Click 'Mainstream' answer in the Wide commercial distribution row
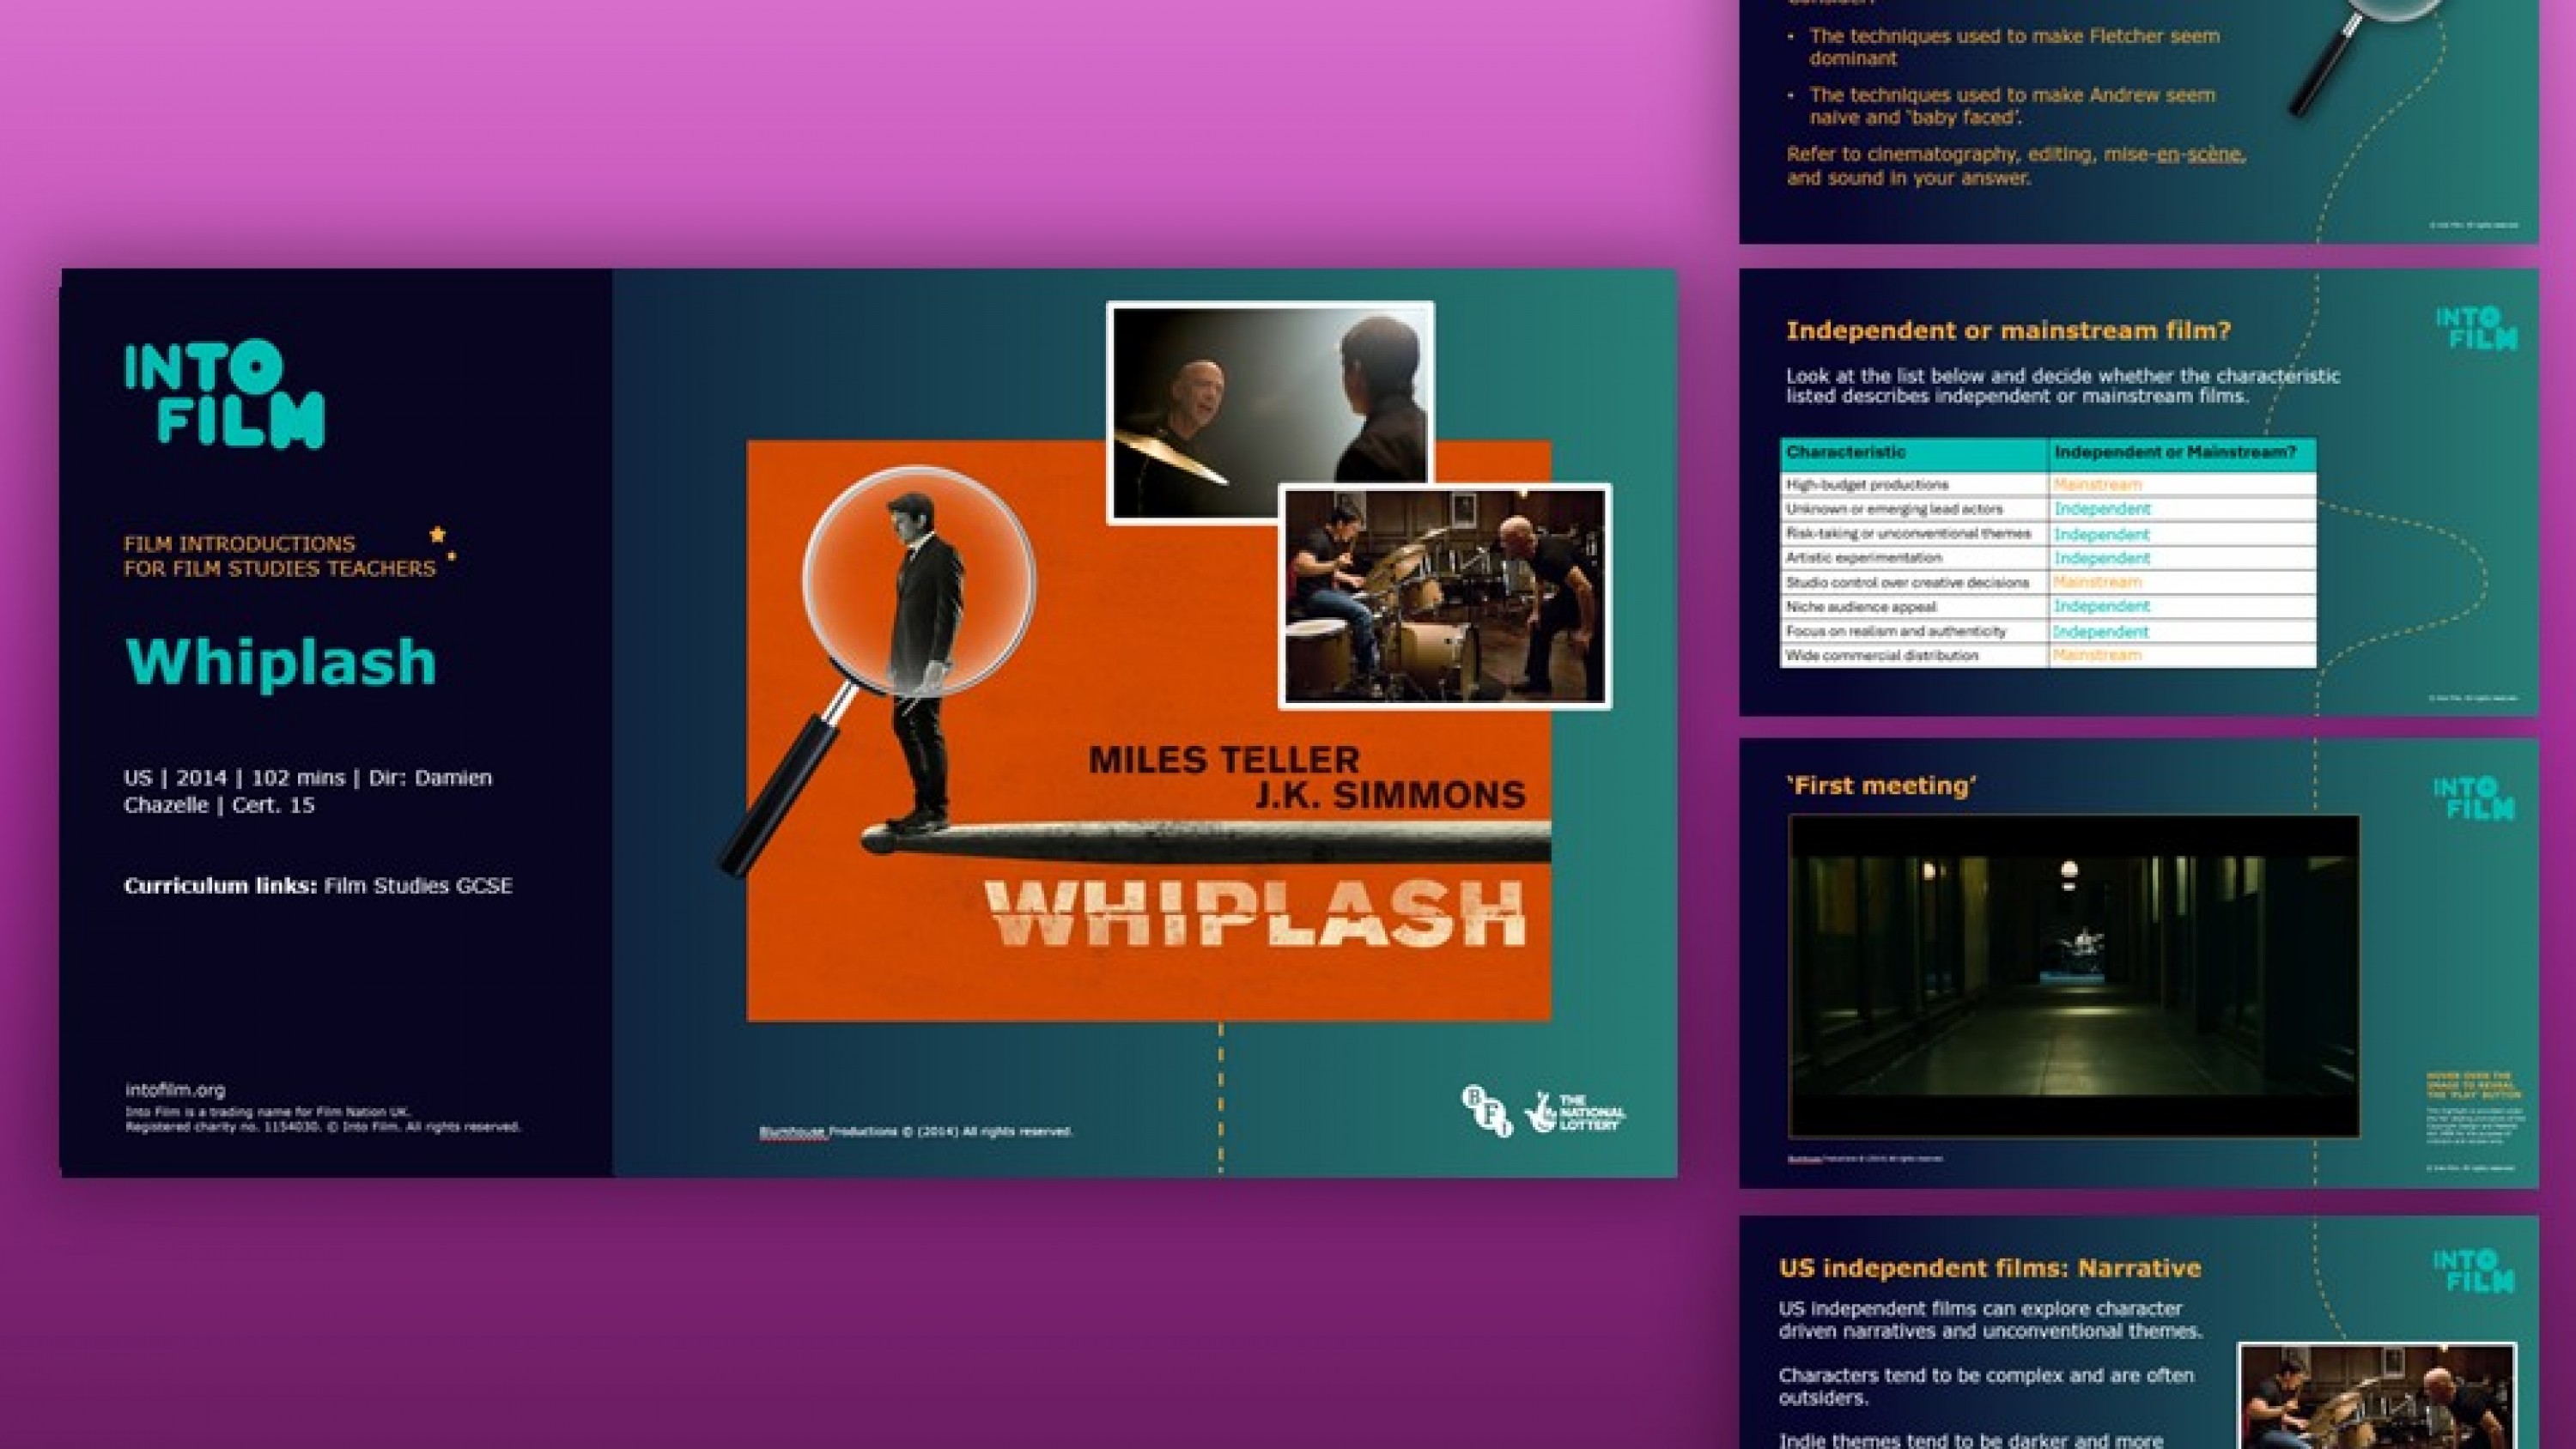 (x=2097, y=656)
